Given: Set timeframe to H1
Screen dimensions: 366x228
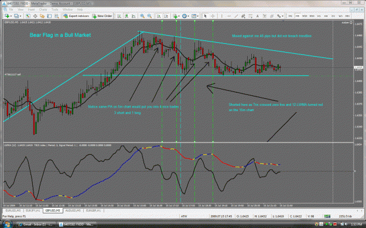Looking at the screenshot, I should click(x=319, y=16).
